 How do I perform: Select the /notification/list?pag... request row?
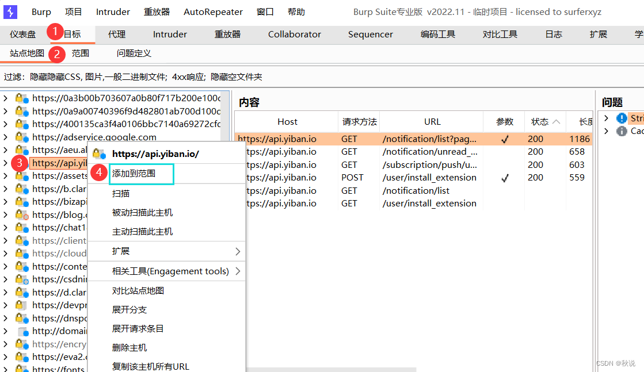[x=413, y=139]
